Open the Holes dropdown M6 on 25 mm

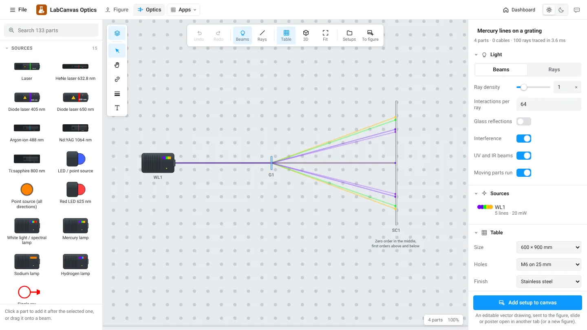[549, 264]
